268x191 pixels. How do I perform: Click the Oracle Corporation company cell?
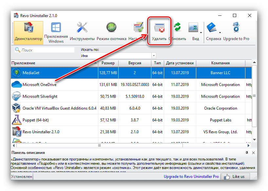click(x=220, y=108)
